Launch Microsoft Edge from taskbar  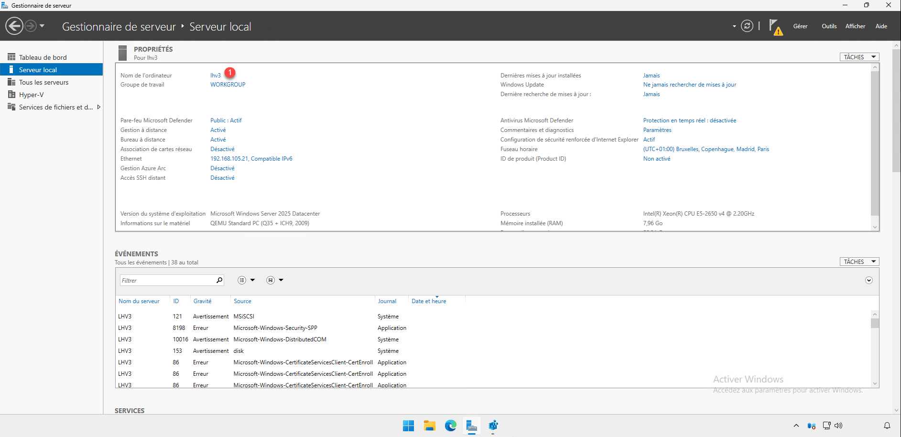point(450,426)
